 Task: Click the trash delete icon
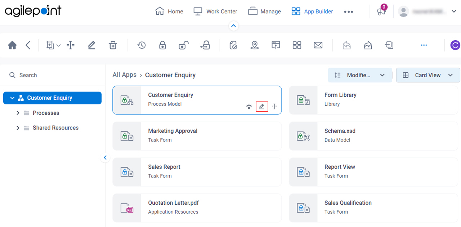113,45
